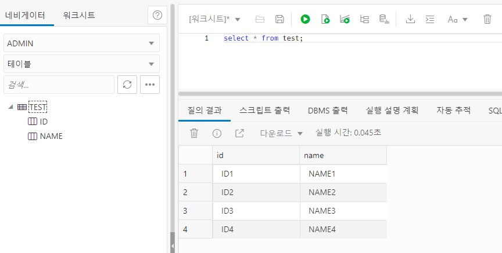The width and height of the screenshot is (502, 253).
Task: Select the NAME column tree item
Action: click(x=51, y=136)
